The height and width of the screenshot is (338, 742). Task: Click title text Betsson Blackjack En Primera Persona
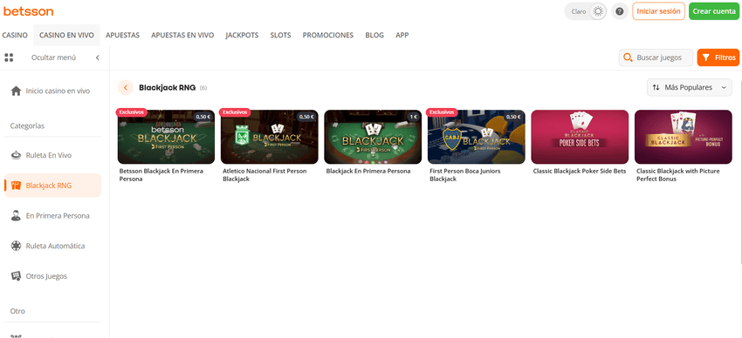(x=161, y=175)
